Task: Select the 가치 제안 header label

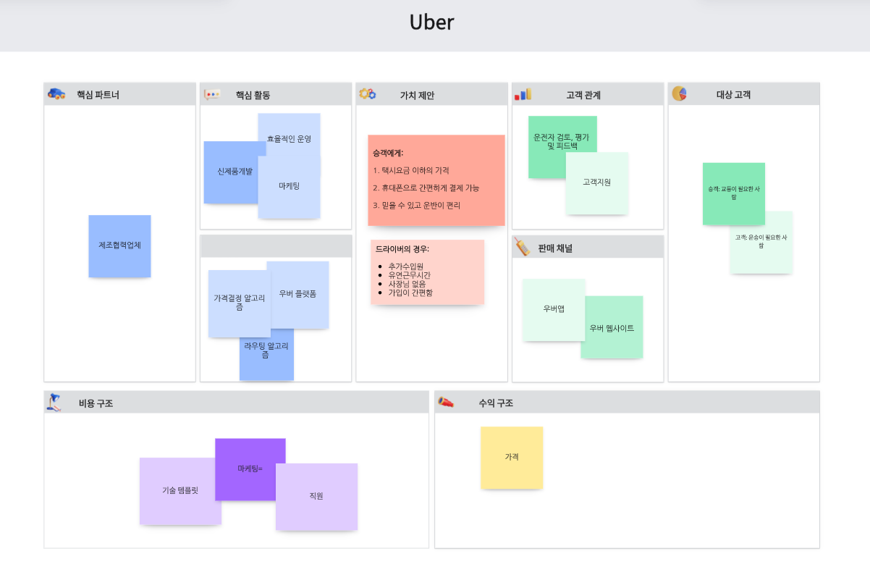Action: 417,95
